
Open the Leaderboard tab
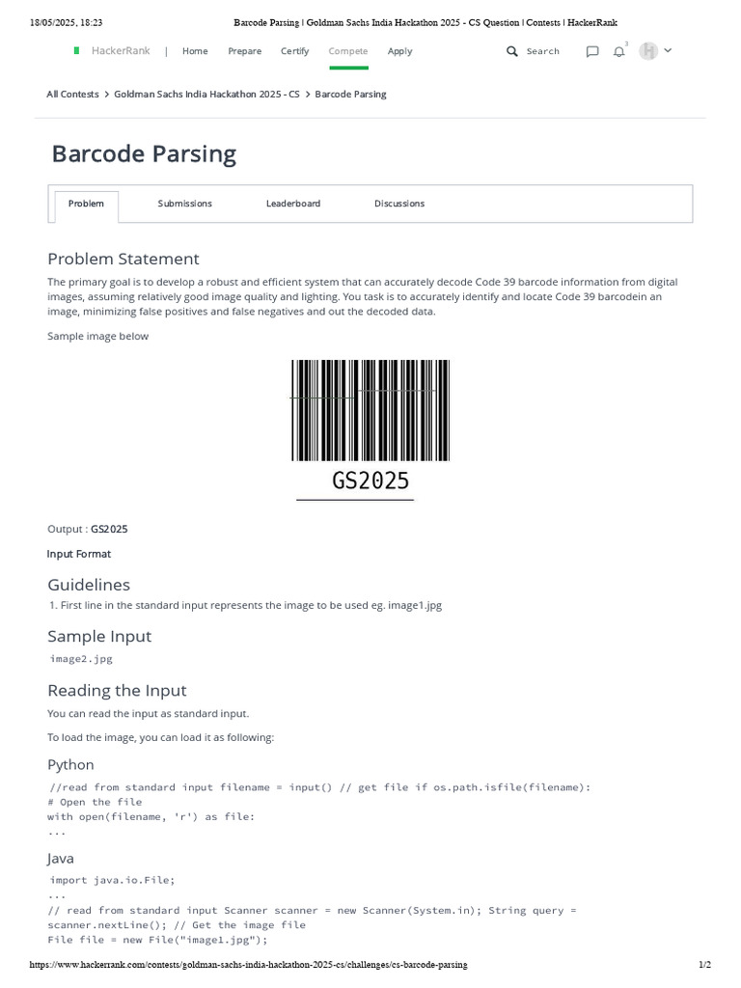[293, 204]
